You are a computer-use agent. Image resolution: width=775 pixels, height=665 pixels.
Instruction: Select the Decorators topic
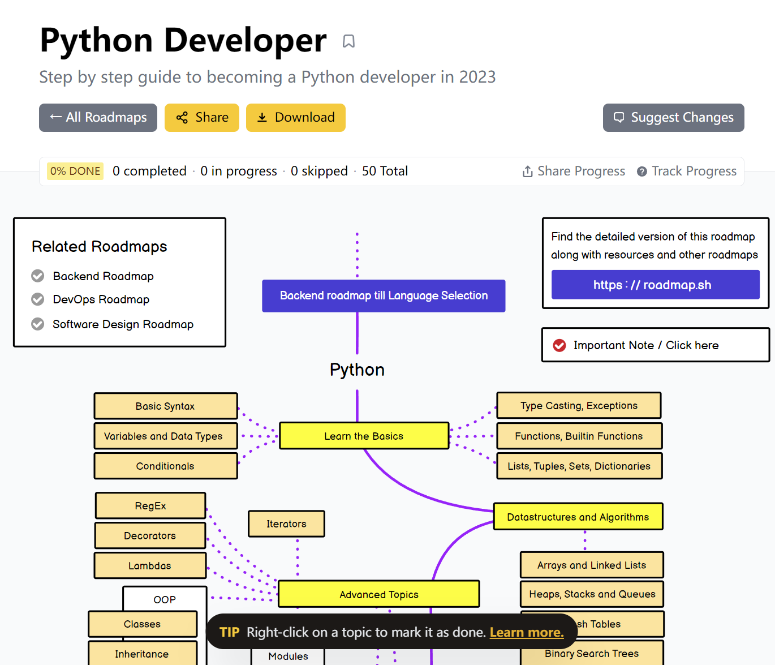click(x=150, y=535)
